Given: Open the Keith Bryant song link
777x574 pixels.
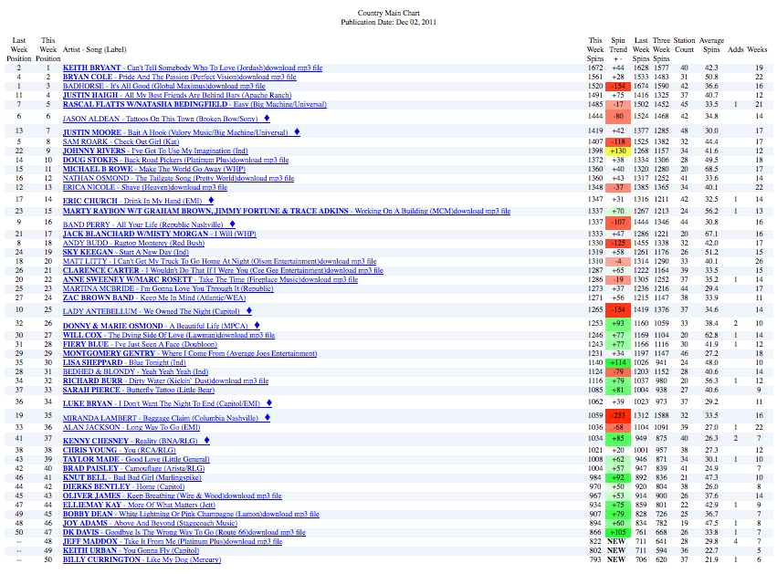Looking at the screenshot, I should [193, 68].
